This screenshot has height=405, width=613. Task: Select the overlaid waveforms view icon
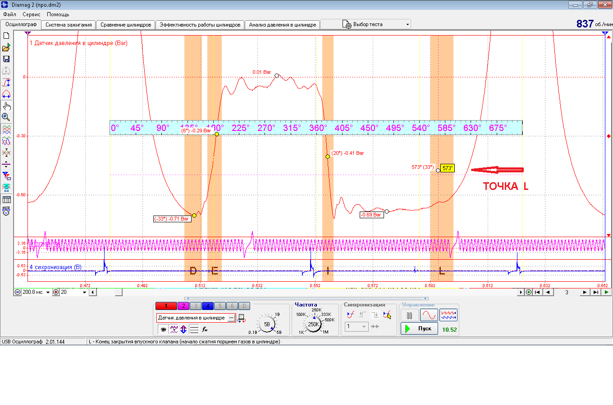pos(6,141)
